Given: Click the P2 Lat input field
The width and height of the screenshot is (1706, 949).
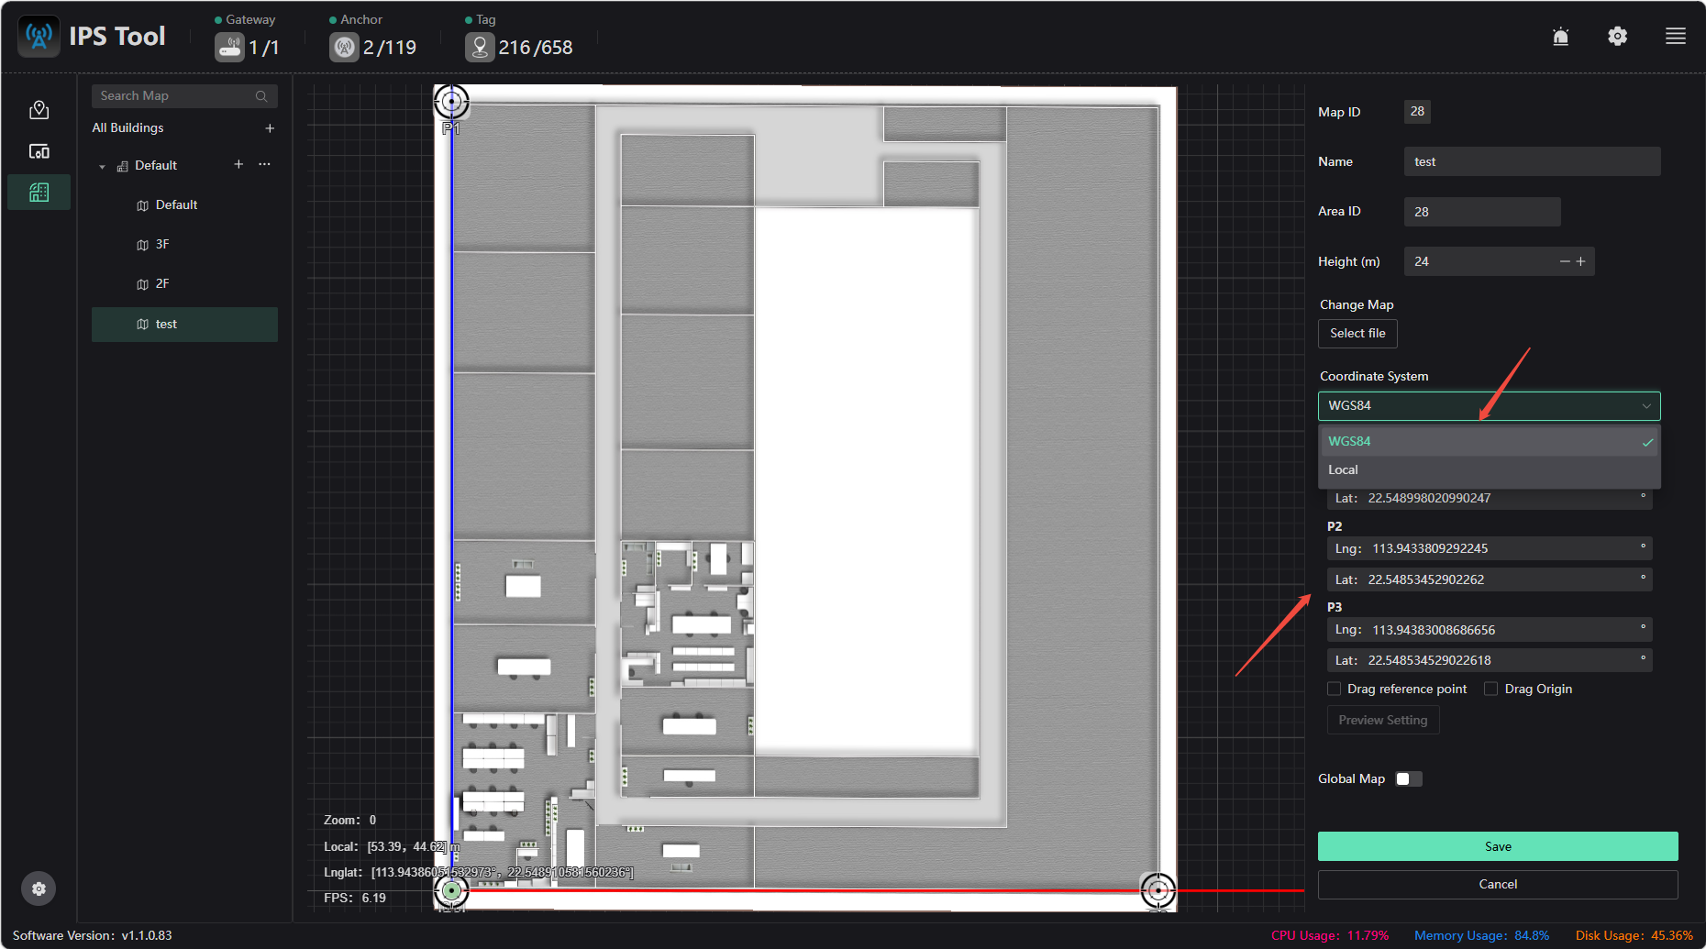Looking at the screenshot, I should [x=1490, y=579].
